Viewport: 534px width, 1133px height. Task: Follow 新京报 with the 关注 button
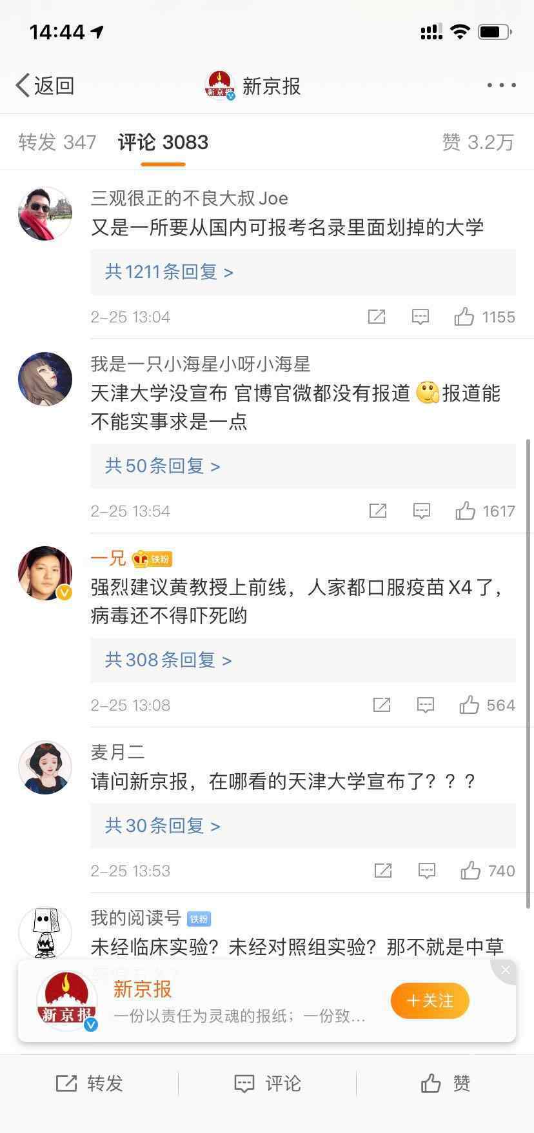(x=430, y=1001)
